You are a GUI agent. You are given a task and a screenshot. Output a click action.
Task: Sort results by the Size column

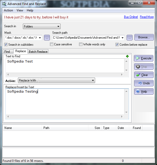[95, 128]
